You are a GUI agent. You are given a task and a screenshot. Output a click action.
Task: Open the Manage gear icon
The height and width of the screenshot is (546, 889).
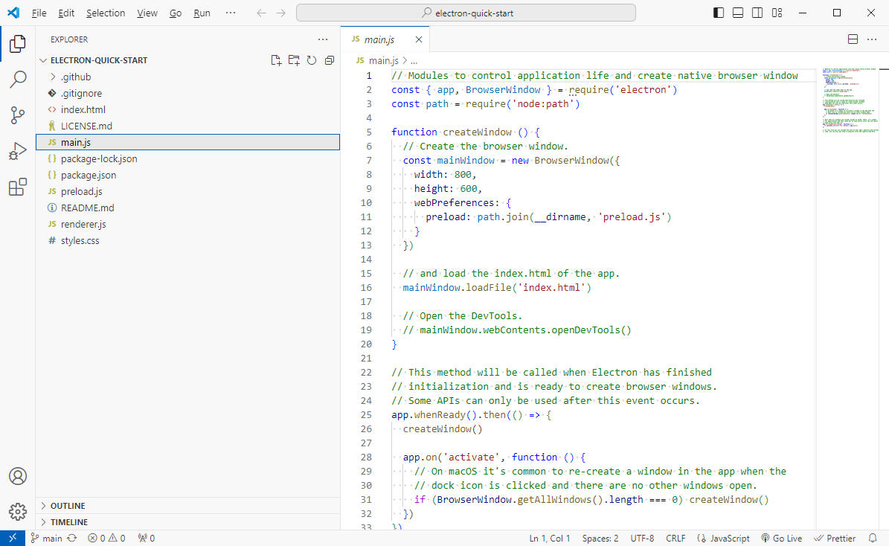coord(18,512)
